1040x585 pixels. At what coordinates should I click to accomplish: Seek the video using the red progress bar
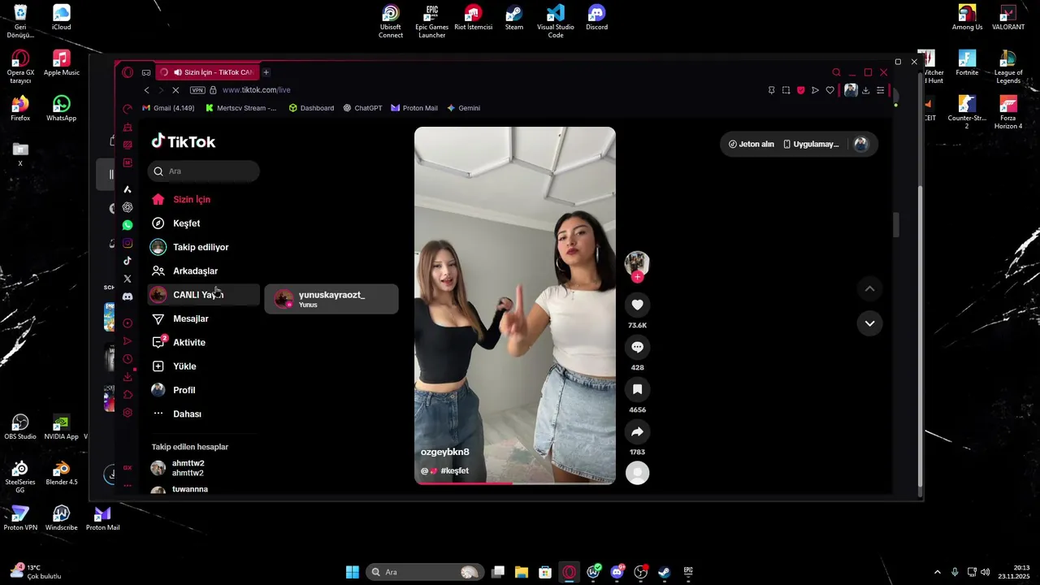(x=515, y=483)
